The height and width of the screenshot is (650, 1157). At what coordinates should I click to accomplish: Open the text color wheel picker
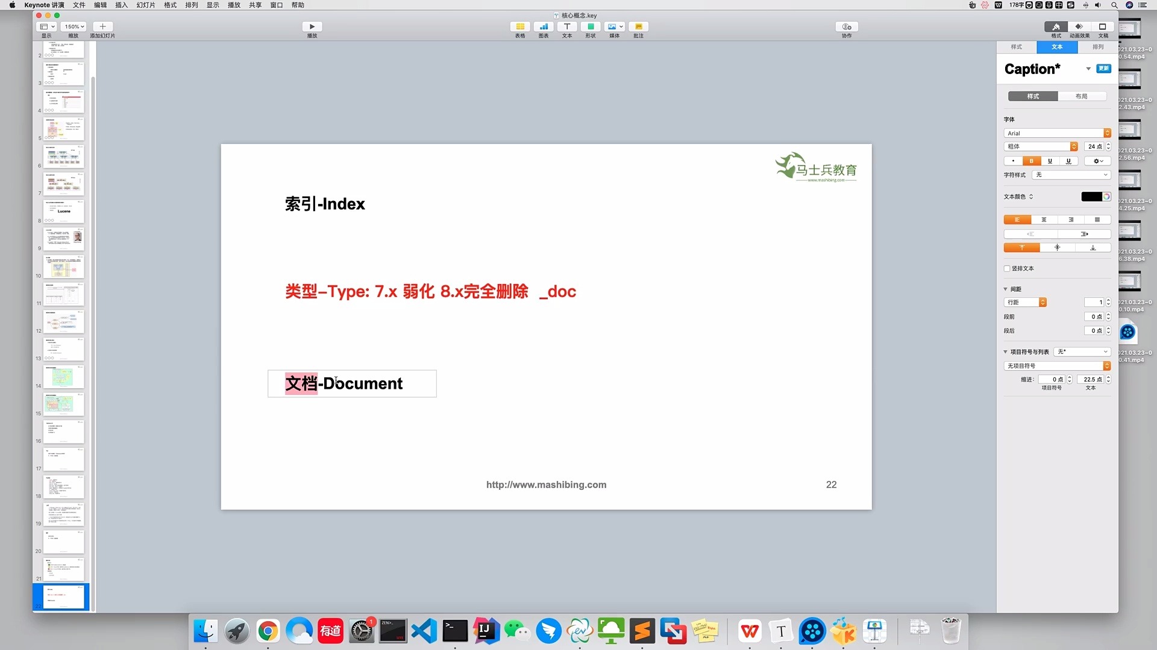click(x=1106, y=197)
